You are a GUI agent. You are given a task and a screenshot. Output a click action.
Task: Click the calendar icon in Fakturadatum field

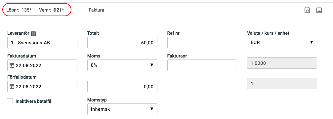pyautogui.click(x=12, y=65)
